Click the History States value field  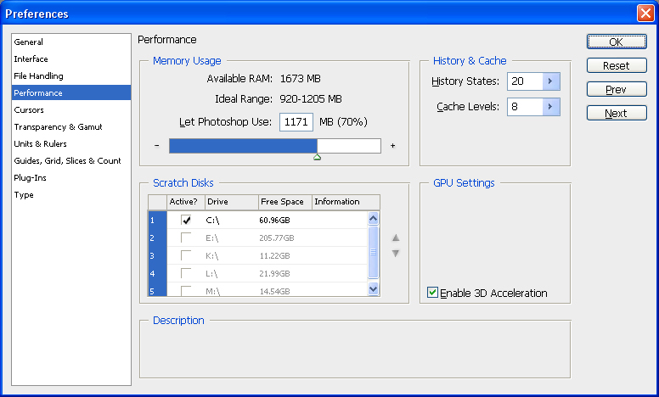click(x=525, y=81)
